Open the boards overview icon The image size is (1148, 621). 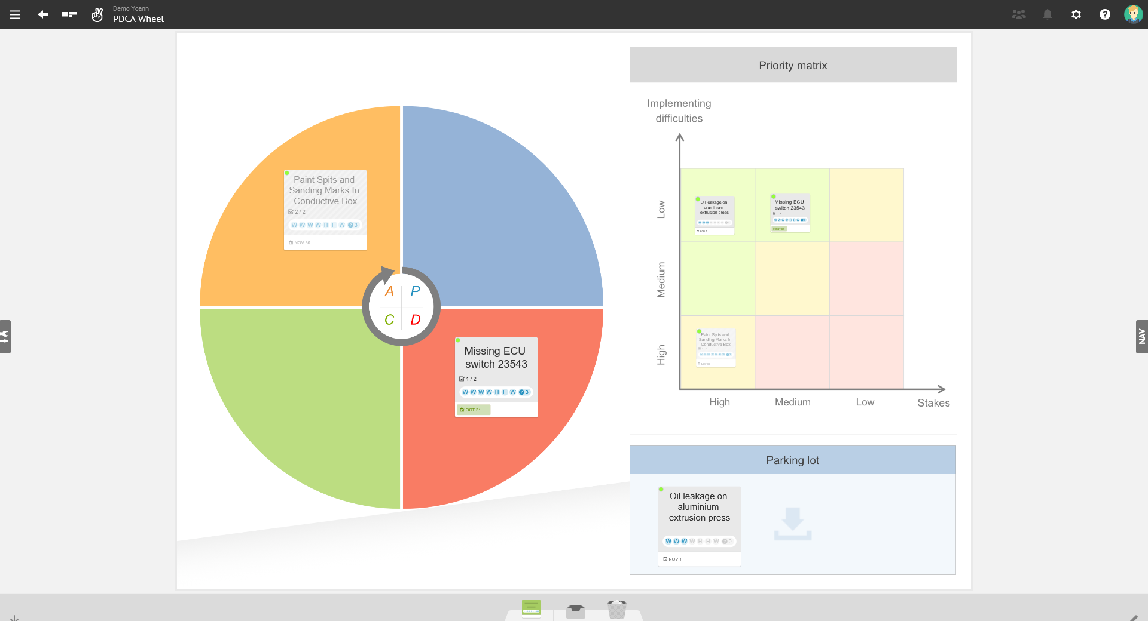coord(69,14)
